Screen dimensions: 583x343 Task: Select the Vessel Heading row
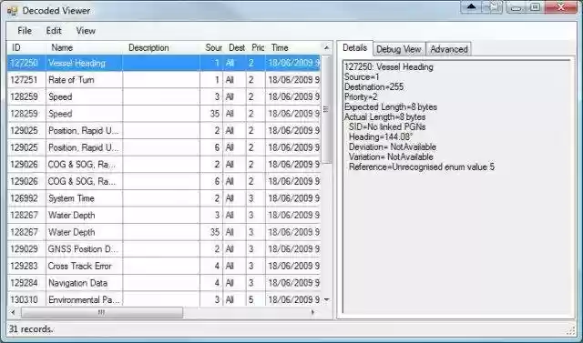point(164,63)
